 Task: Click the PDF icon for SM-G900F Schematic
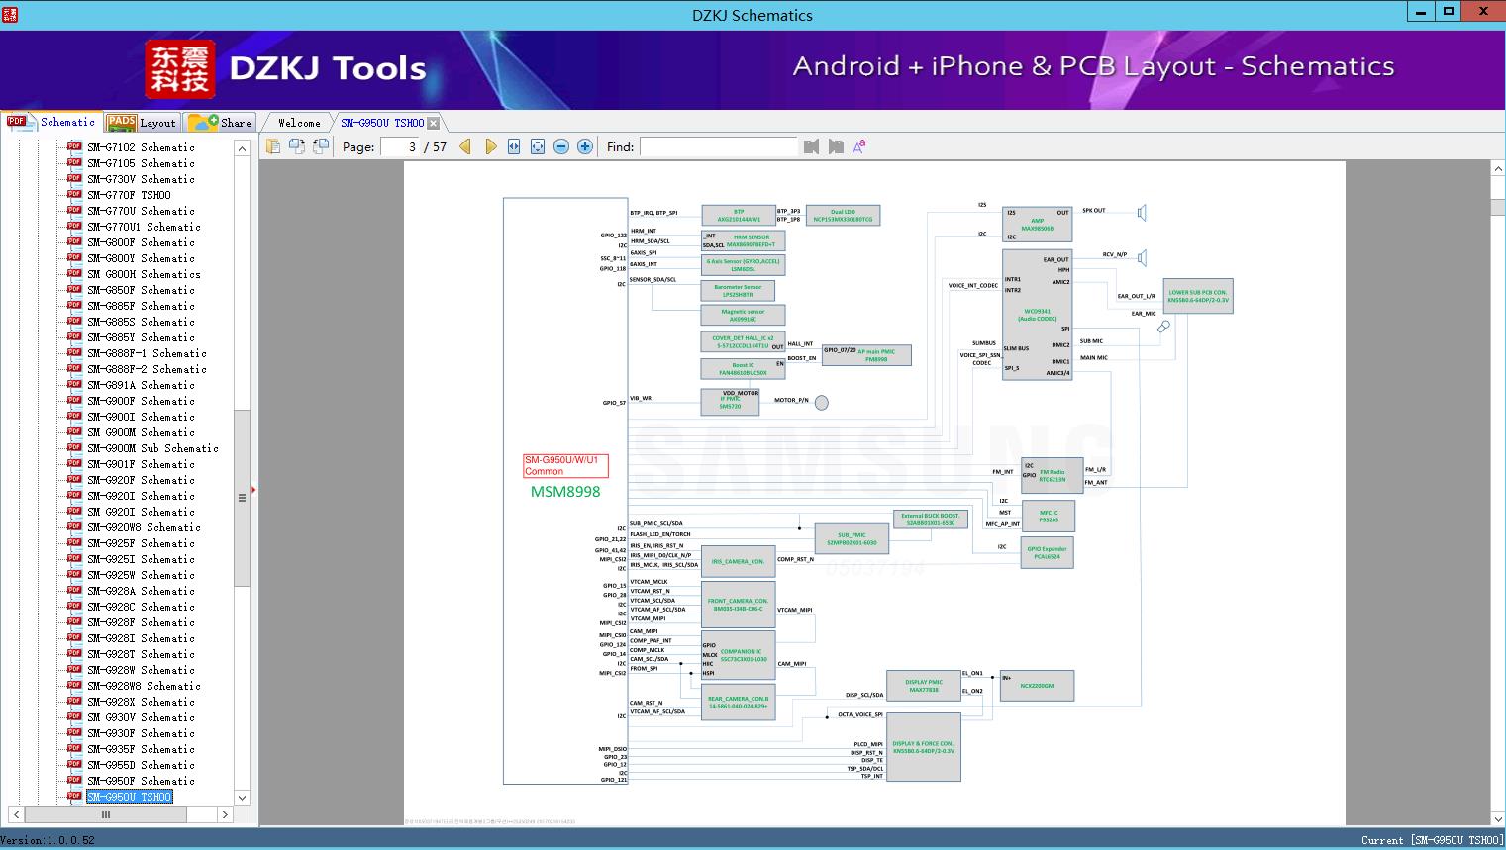coord(74,401)
